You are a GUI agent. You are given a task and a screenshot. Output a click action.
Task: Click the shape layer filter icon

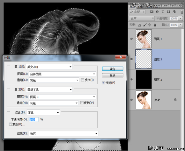point(168,12)
